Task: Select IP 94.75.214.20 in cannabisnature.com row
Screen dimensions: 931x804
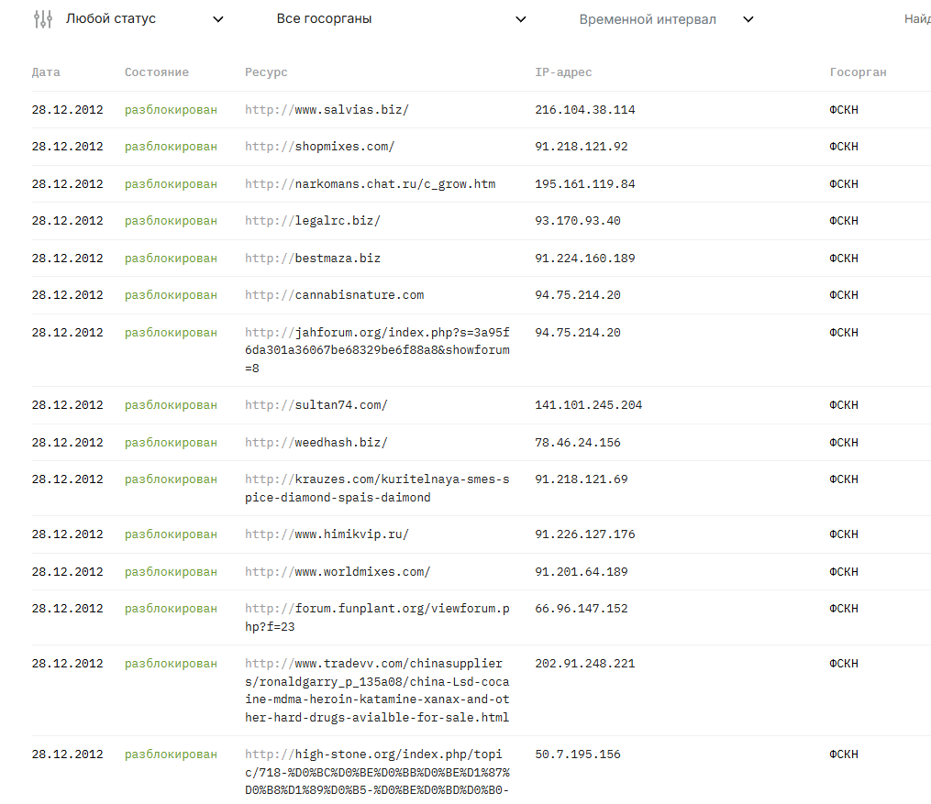Action: click(x=578, y=295)
